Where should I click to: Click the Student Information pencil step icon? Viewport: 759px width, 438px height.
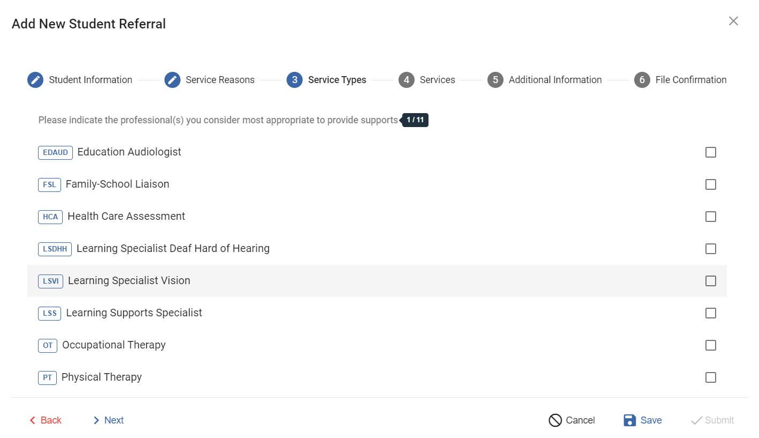pyautogui.click(x=35, y=80)
